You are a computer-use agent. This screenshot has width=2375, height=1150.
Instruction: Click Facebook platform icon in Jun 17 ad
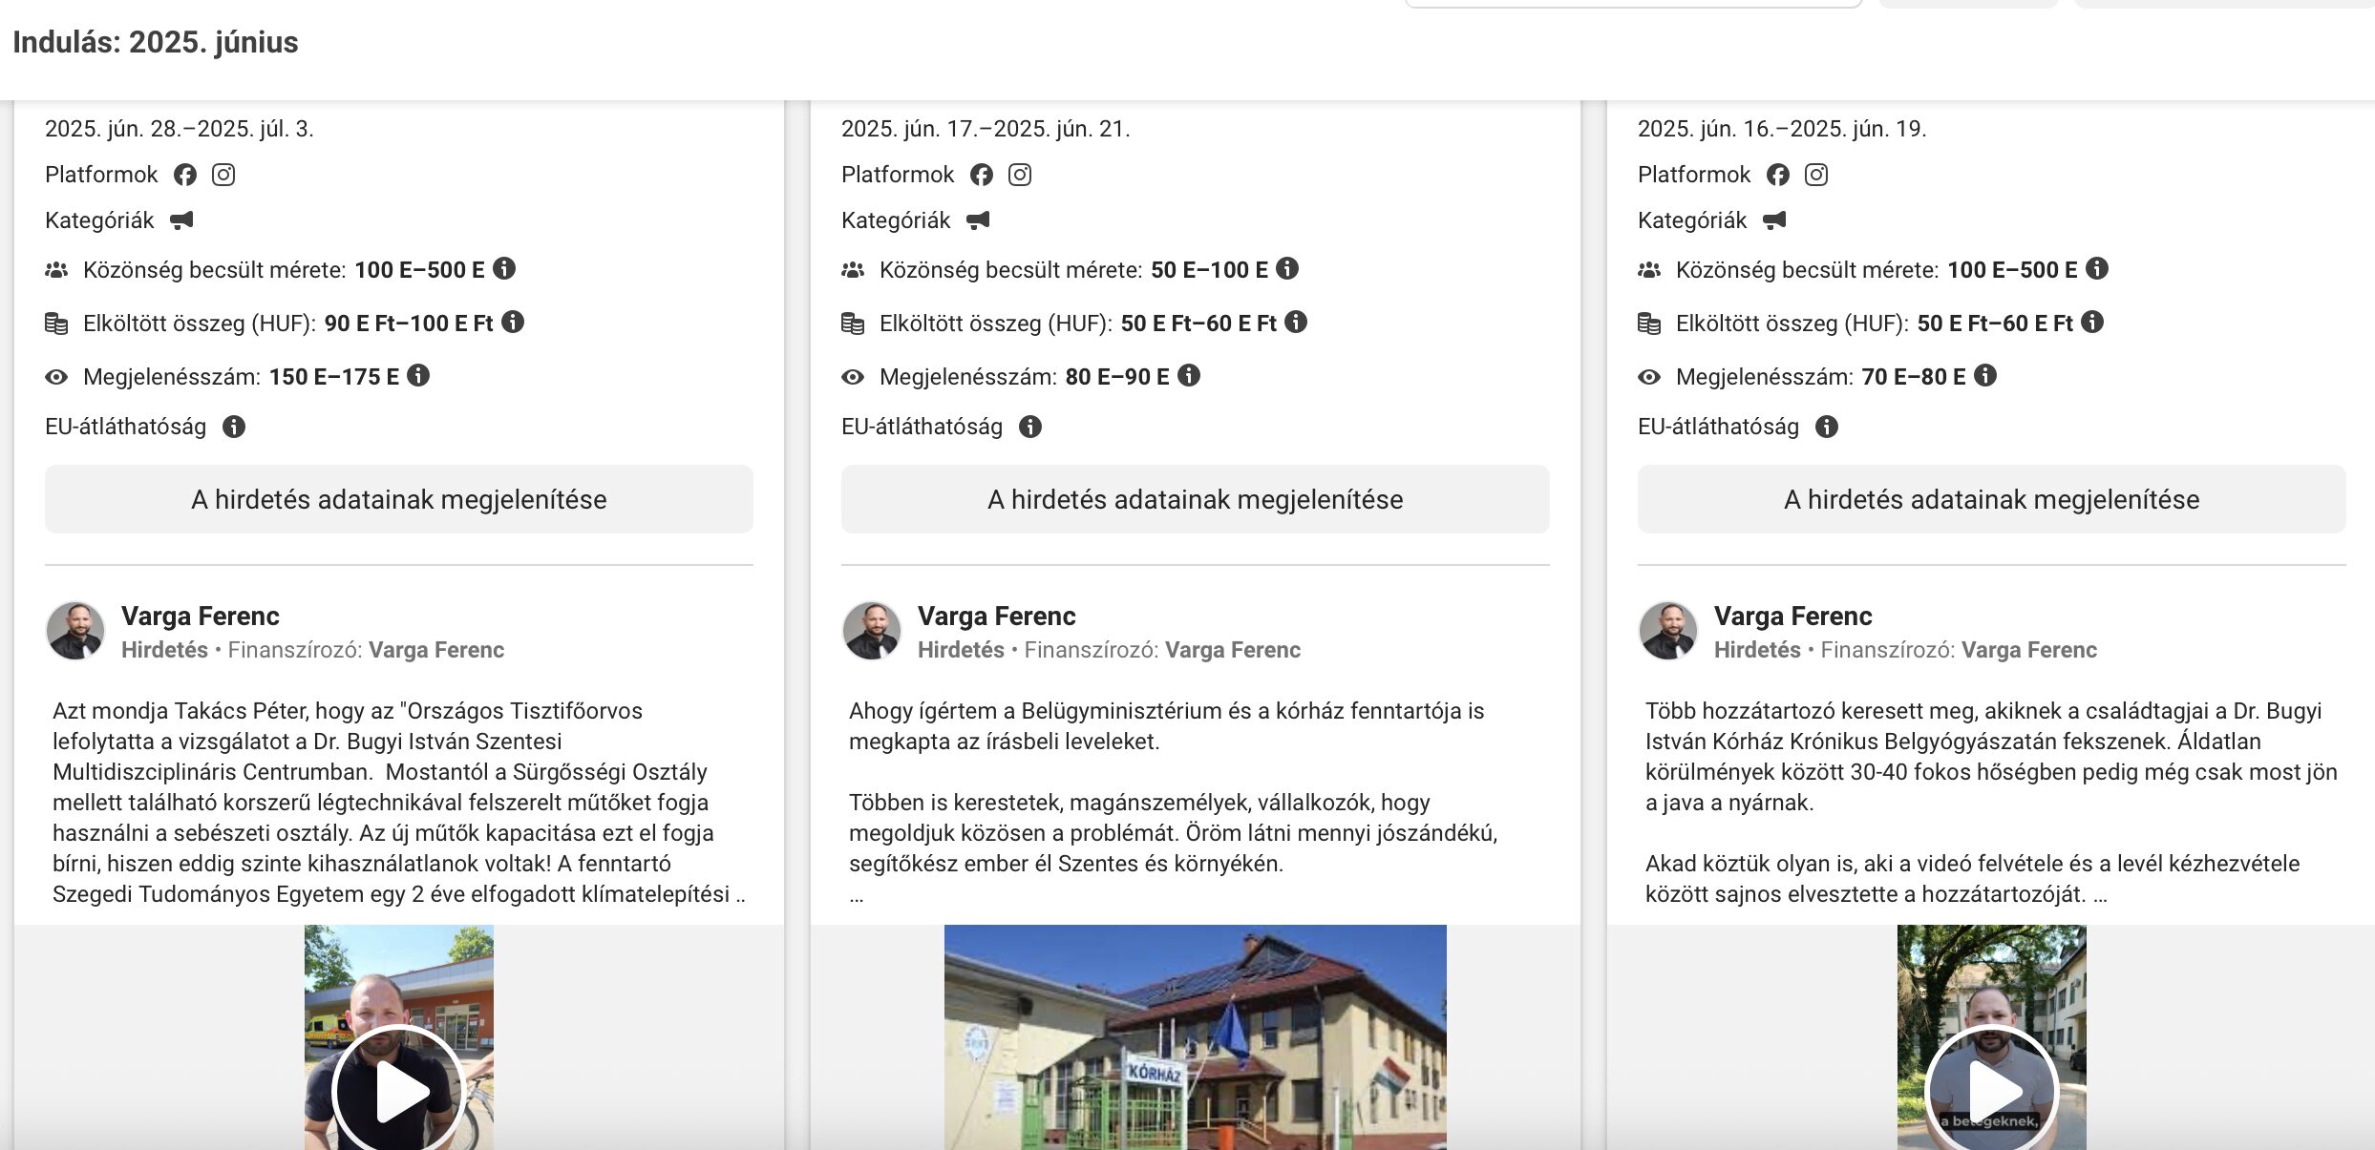pos(982,175)
